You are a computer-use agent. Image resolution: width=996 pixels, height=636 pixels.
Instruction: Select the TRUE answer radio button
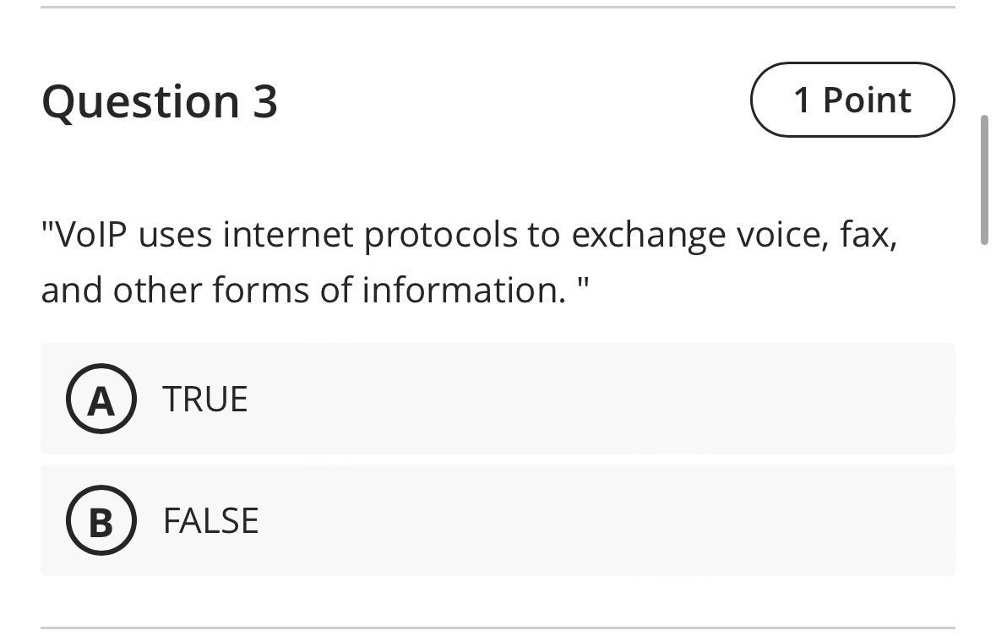point(101,399)
